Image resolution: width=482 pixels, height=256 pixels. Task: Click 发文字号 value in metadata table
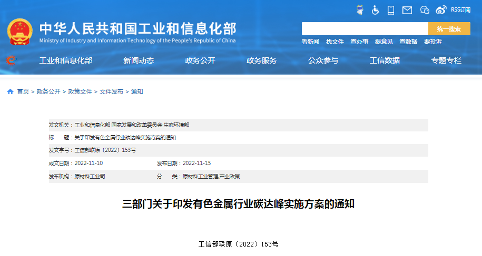point(105,150)
